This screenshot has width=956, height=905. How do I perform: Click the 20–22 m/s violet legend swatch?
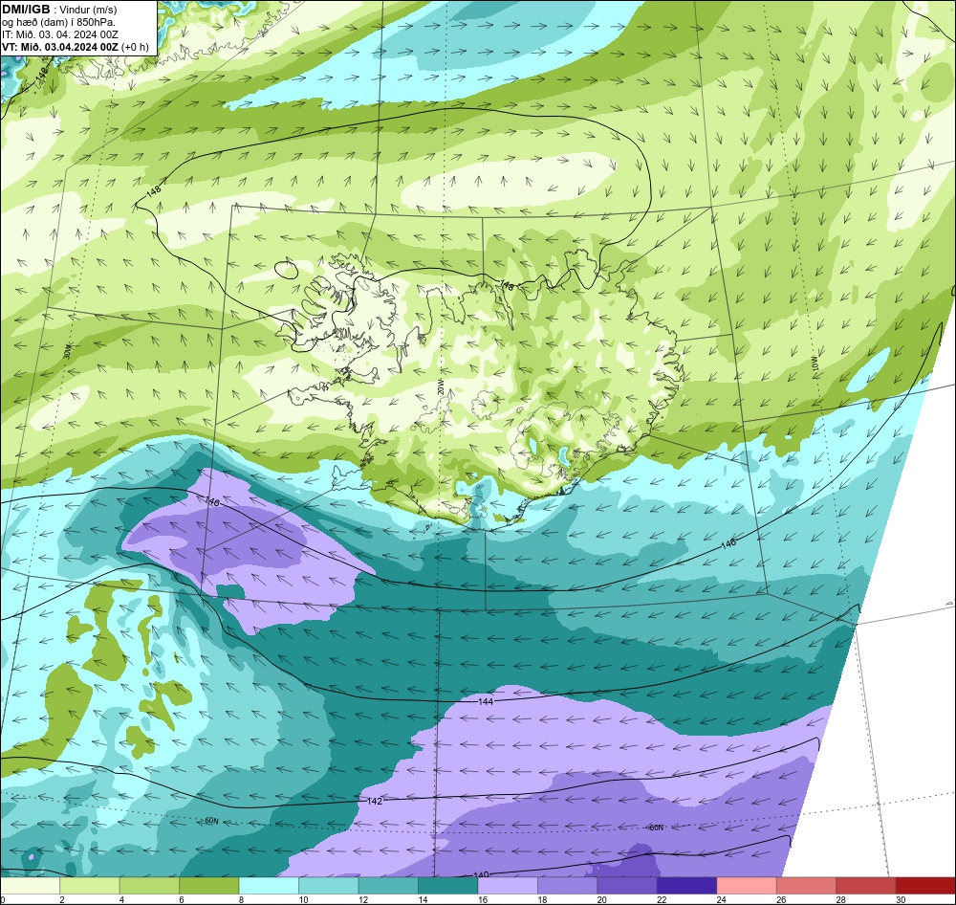(627, 886)
